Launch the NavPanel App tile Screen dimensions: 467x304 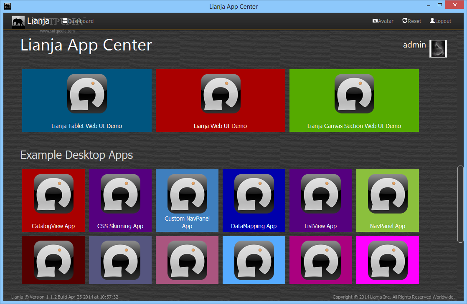click(x=388, y=201)
